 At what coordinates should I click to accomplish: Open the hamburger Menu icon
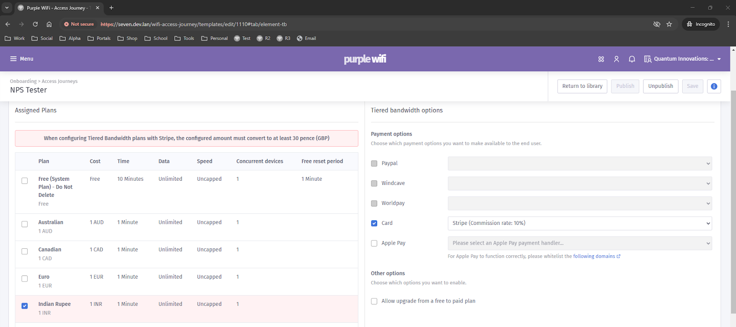pos(14,59)
